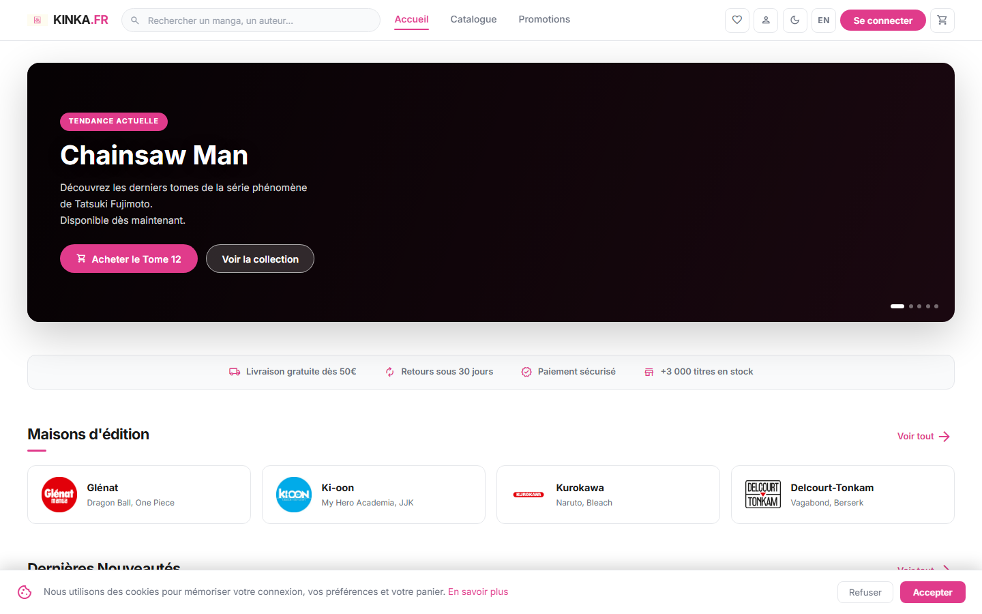Screen dimensions: 982x614
Task: Accept cookies with Accepter button
Action: click(933, 592)
